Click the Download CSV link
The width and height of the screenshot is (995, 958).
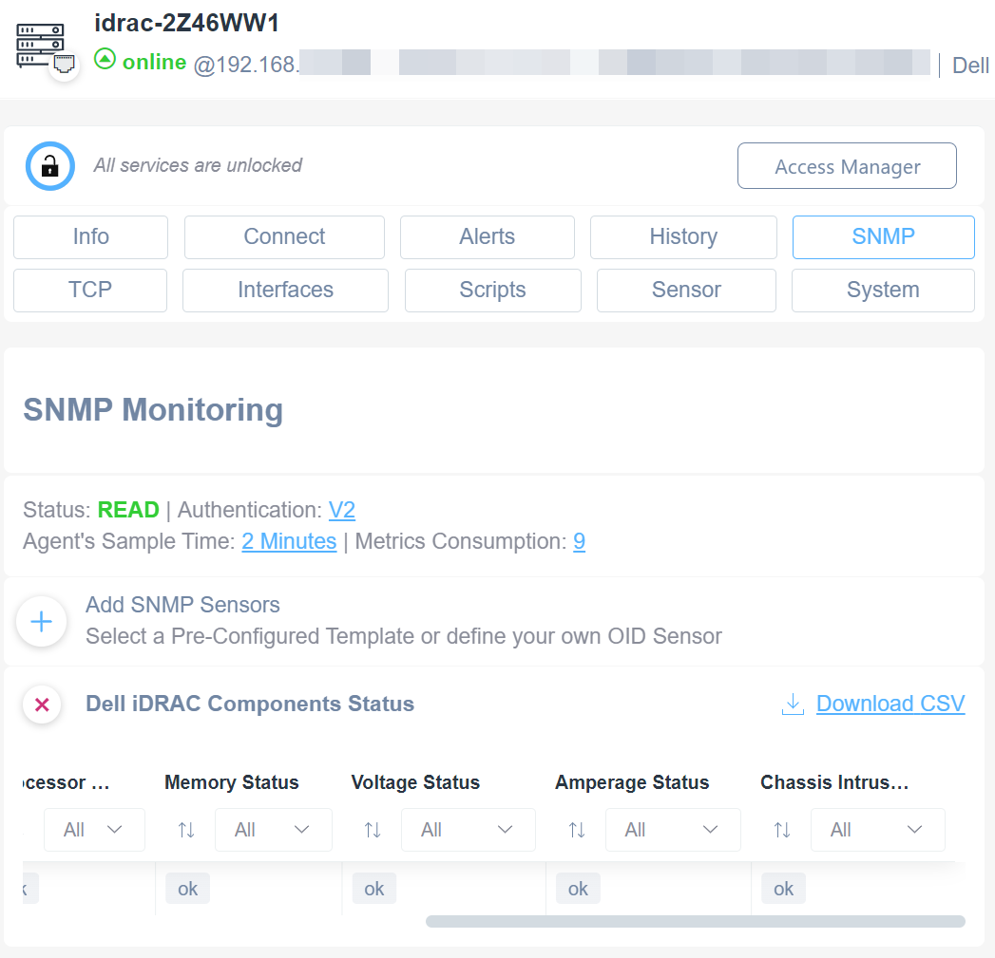pyautogui.click(x=890, y=704)
